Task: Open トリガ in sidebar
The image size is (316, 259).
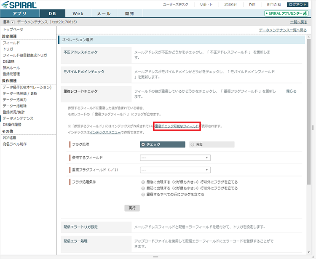Action: (x=8, y=49)
